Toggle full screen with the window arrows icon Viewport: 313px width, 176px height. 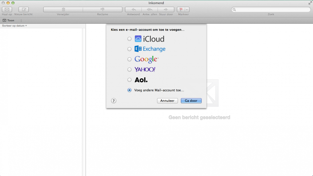(x=310, y=3)
